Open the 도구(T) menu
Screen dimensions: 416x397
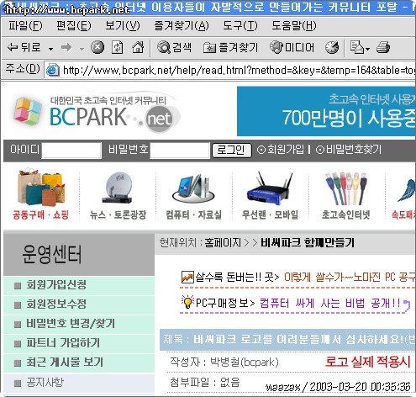tap(240, 26)
